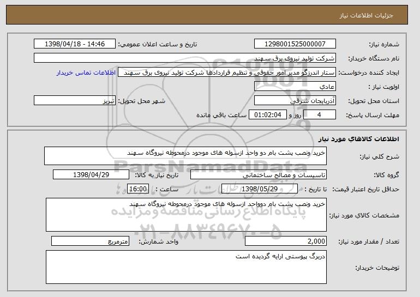
Task: Select the unit field مترمربع
Action: 90,241
